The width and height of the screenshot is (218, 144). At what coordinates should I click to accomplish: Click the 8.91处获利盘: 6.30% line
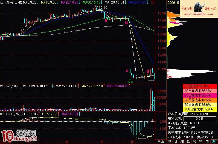click(184, 123)
